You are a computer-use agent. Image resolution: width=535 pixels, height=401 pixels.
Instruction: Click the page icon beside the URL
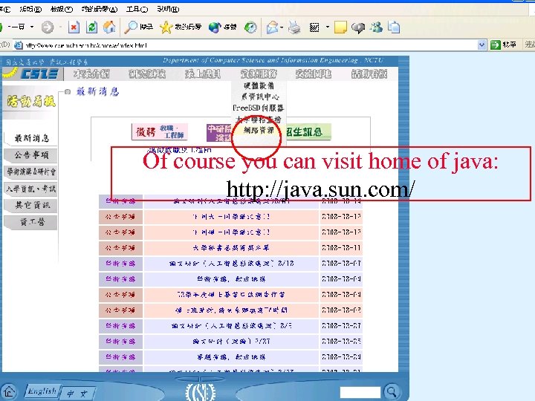(19, 45)
